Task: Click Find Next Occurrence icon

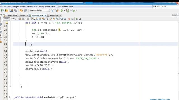Action: tap(40, 19)
